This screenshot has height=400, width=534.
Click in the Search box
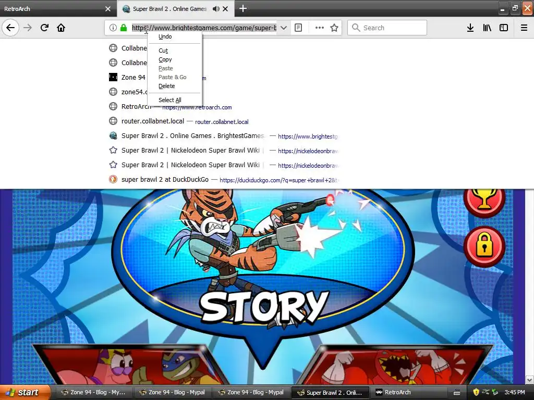point(387,28)
